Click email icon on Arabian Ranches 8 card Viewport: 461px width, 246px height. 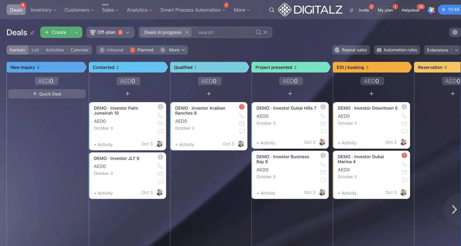tap(242, 124)
